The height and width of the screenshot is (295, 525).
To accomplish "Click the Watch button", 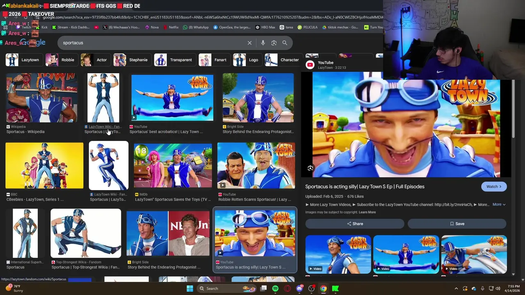I will (494, 186).
